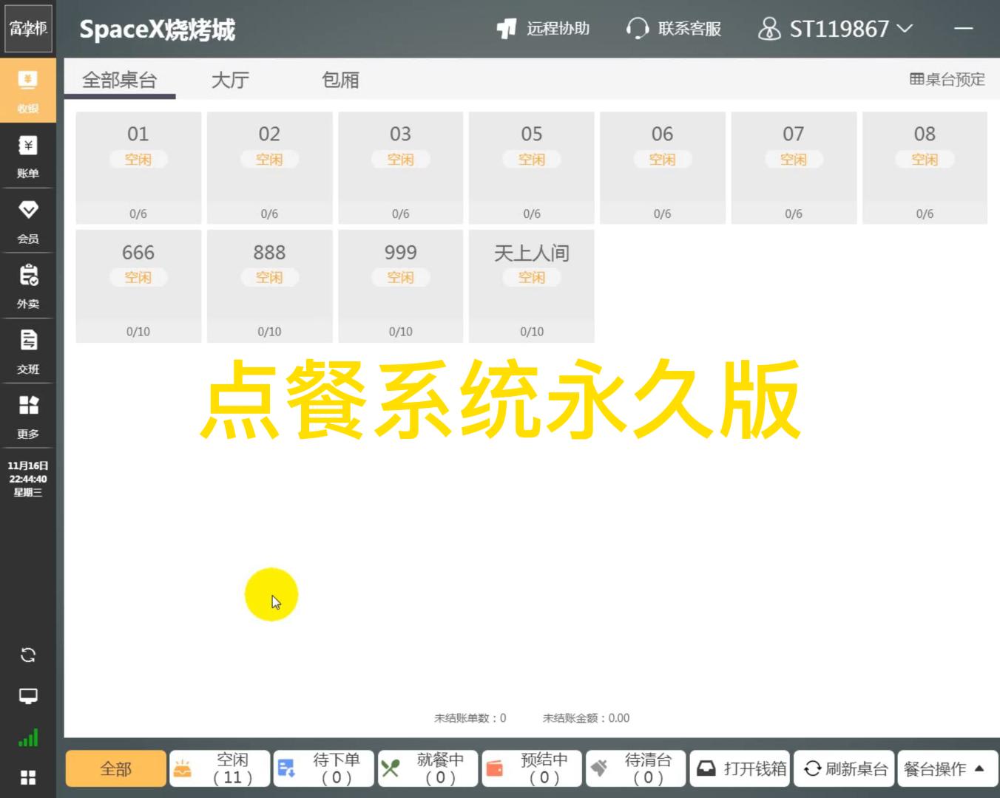Select table 999
Viewport: 1000px width, 798px height.
(x=400, y=286)
